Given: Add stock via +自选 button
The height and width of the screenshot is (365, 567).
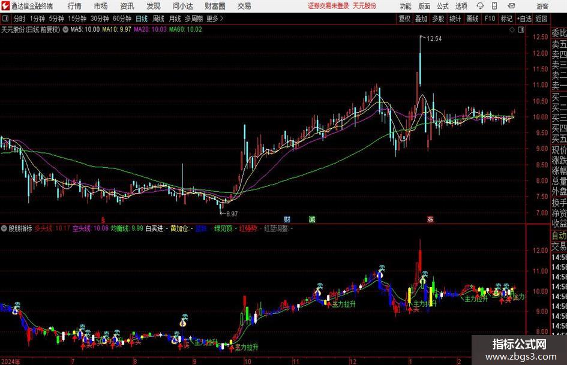Looking at the screenshot, I should pyautogui.click(x=524, y=19).
